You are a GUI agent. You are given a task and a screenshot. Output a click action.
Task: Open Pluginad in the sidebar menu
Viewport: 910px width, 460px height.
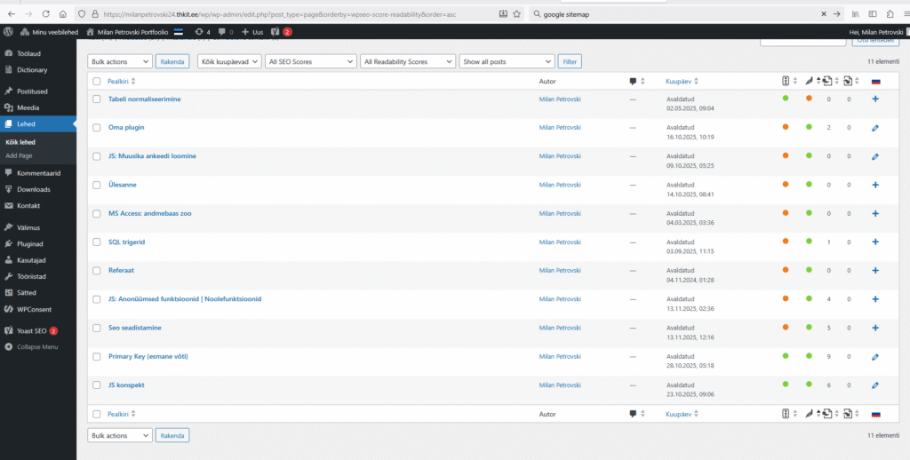[x=30, y=243]
